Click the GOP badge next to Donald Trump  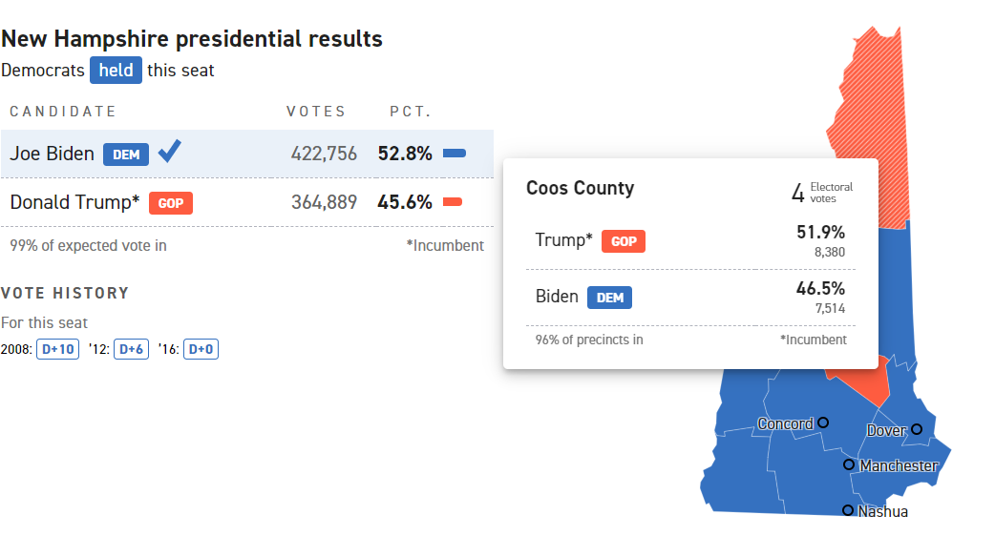(x=171, y=203)
